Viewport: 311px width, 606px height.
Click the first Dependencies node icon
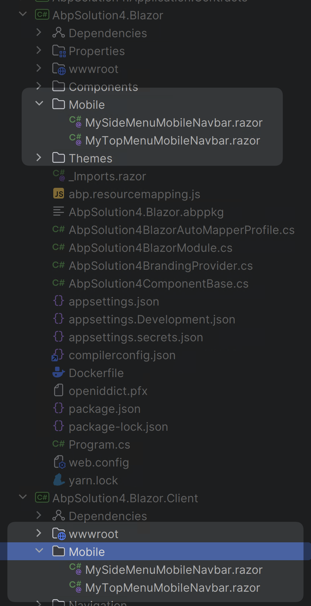point(59,33)
